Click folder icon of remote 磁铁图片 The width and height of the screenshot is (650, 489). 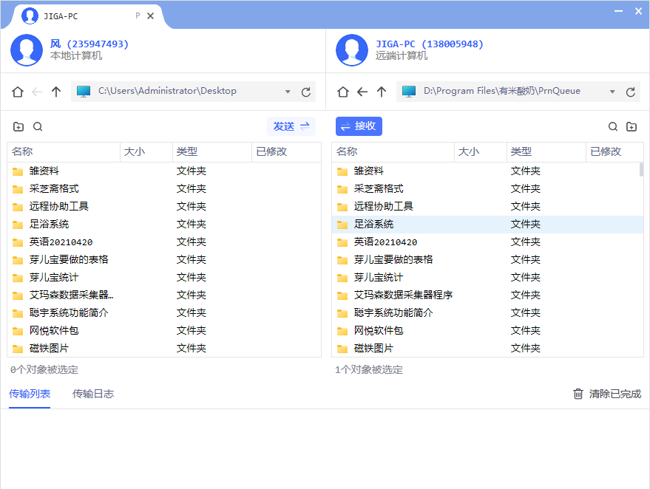point(342,349)
